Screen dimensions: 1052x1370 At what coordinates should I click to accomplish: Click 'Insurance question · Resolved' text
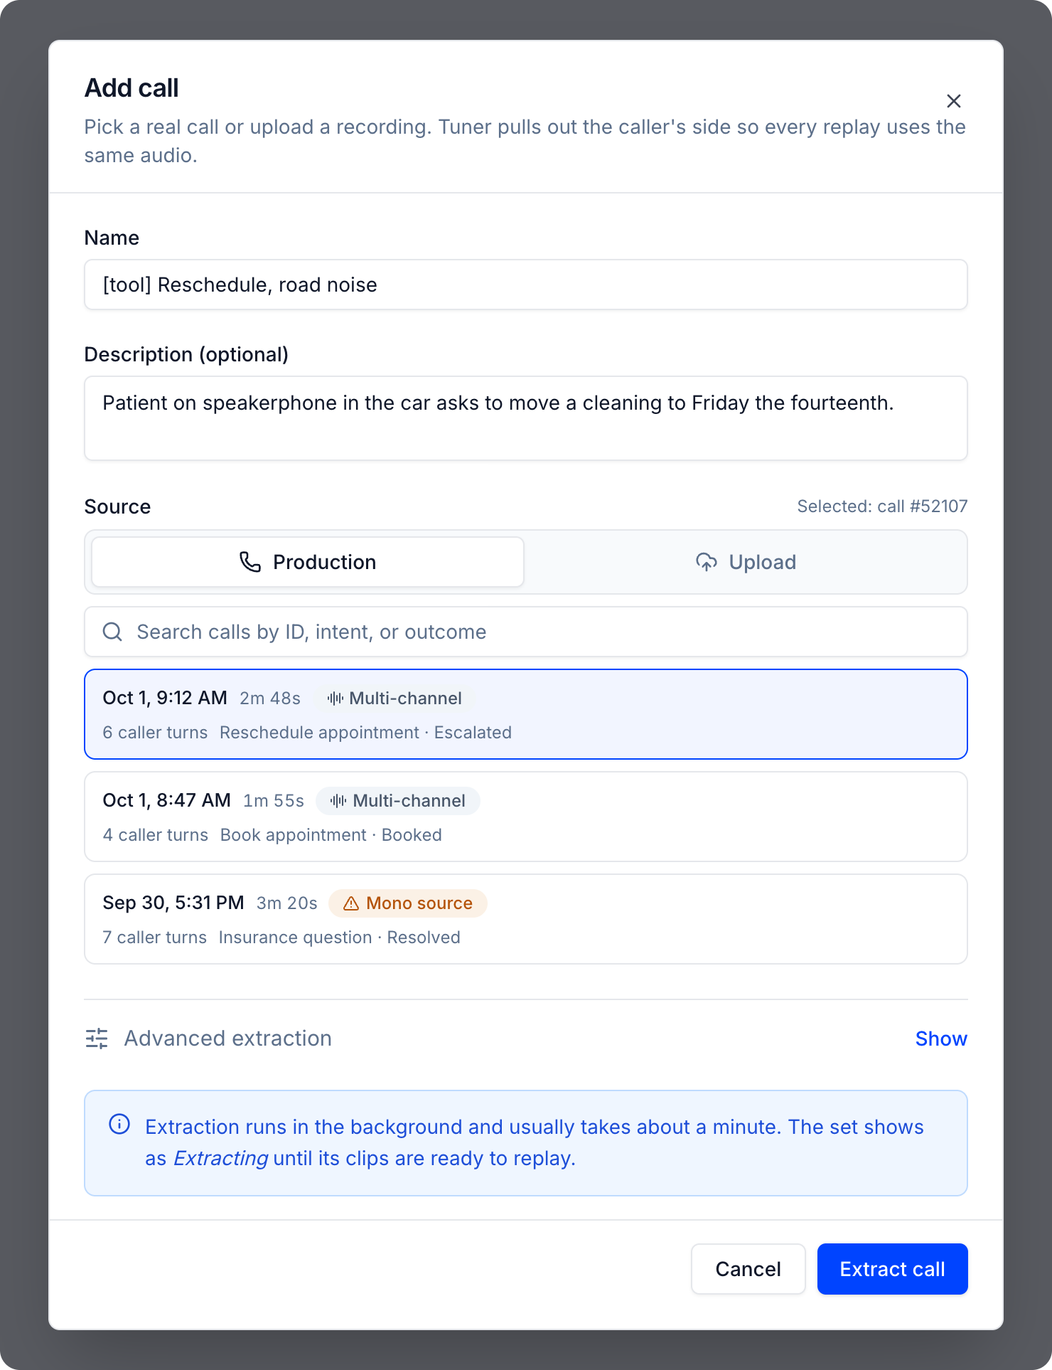[x=340, y=938]
